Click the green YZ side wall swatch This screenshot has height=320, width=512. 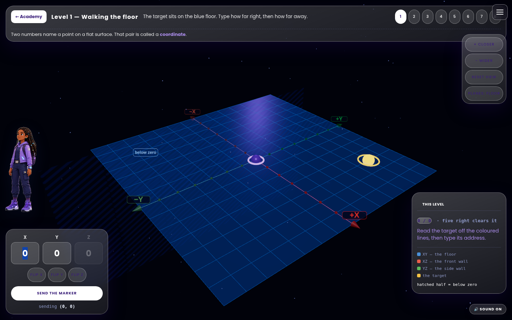tap(419, 268)
